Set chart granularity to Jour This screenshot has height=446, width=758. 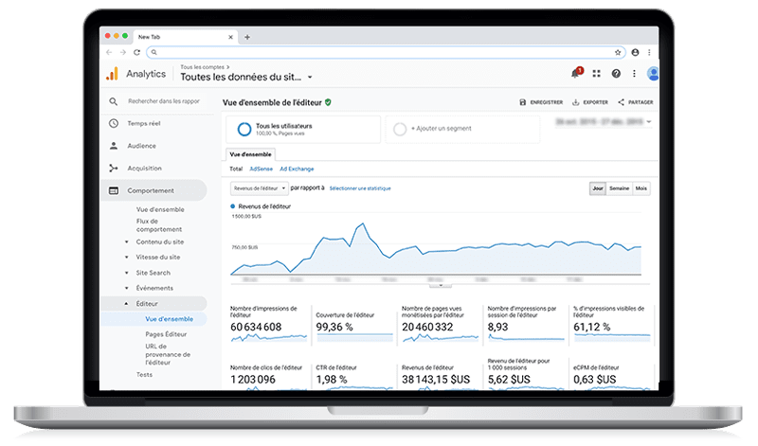click(x=598, y=188)
